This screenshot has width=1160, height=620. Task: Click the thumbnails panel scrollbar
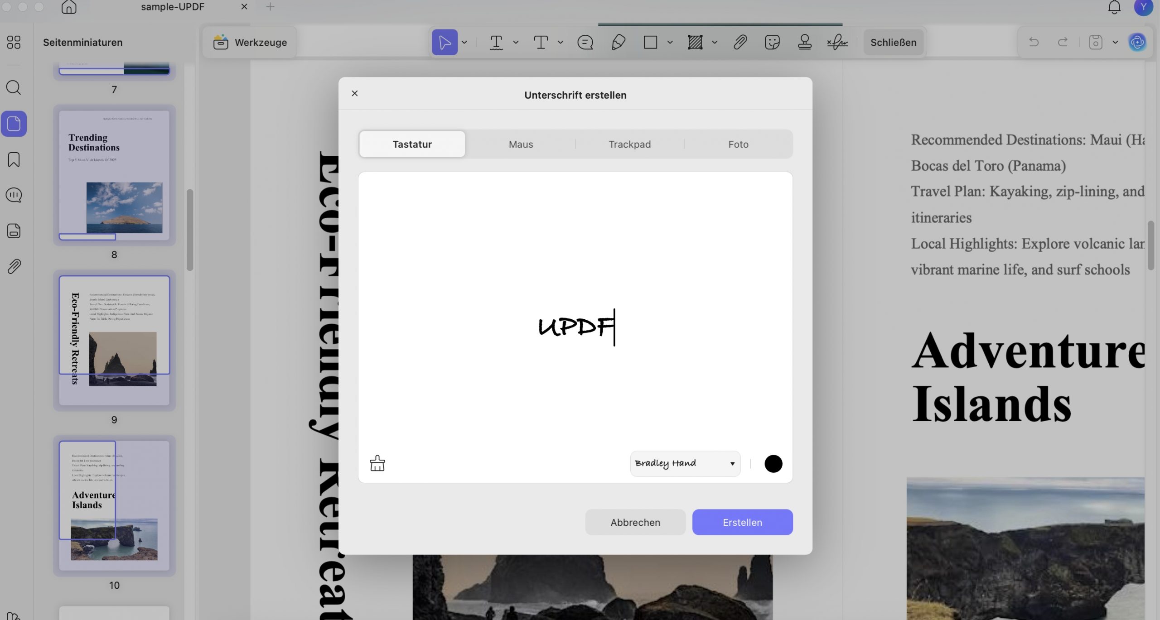click(x=190, y=230)
